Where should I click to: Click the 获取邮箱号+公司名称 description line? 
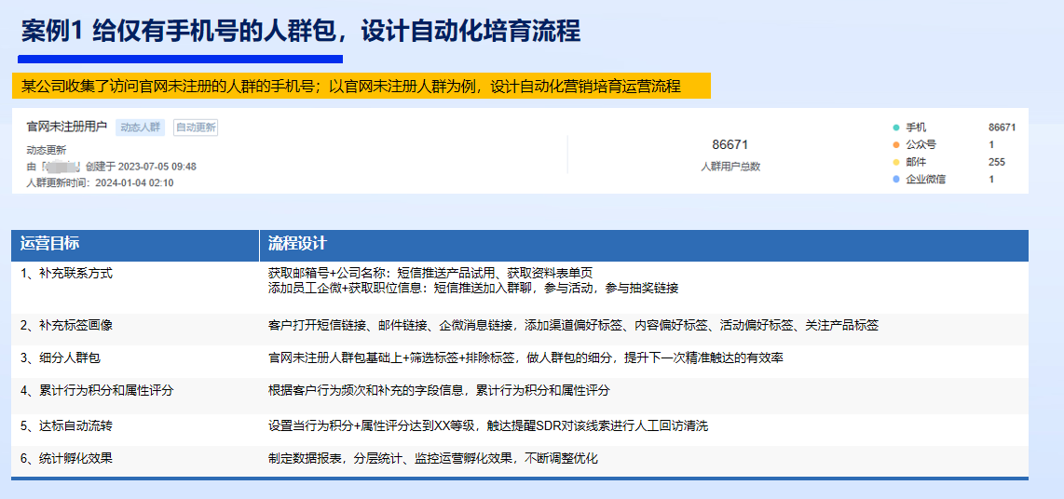pyautogui.click(x=430, y=273)
